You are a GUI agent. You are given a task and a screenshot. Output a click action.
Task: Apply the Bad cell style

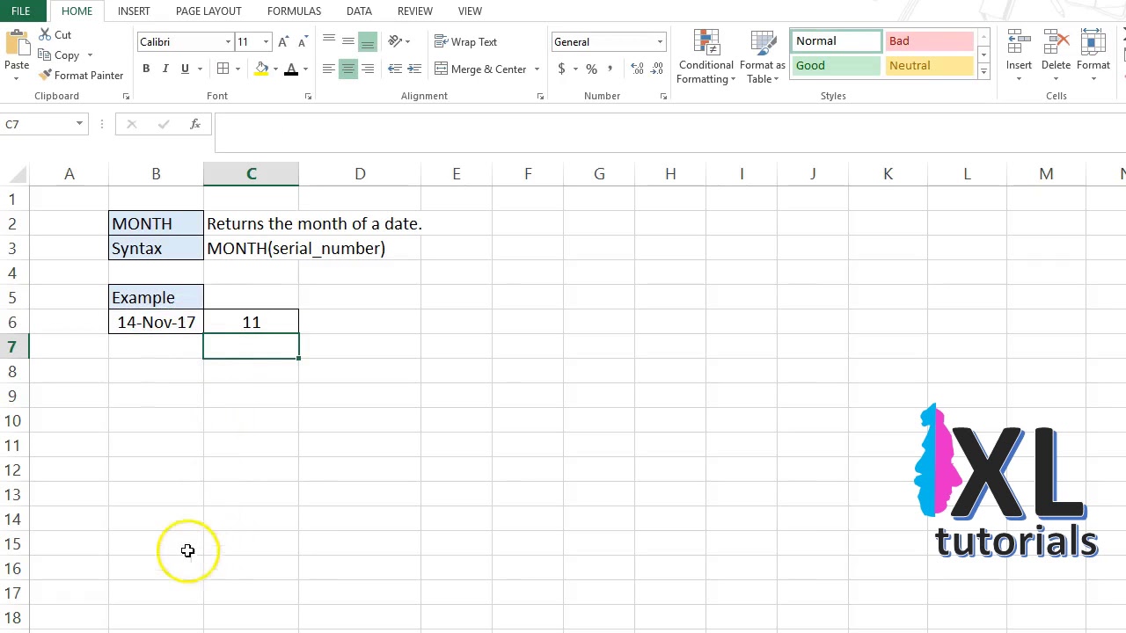[x=929, y=41]
